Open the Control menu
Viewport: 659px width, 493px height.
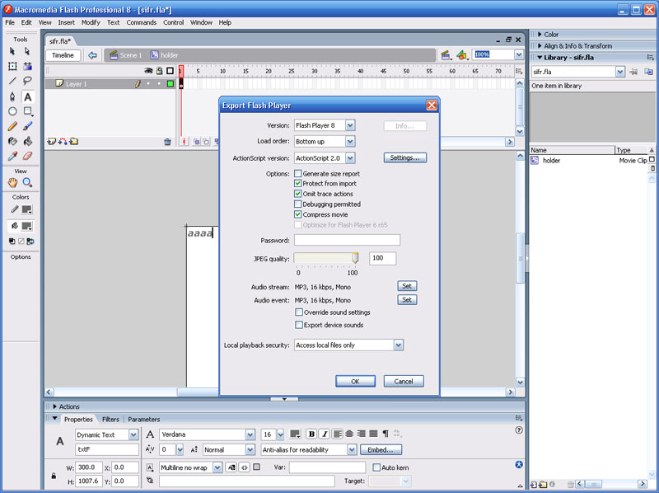click(174, 22)
